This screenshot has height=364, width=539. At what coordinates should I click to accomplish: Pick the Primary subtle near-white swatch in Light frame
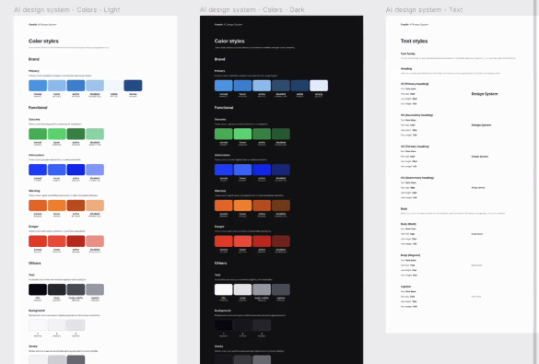coord(113,86)
